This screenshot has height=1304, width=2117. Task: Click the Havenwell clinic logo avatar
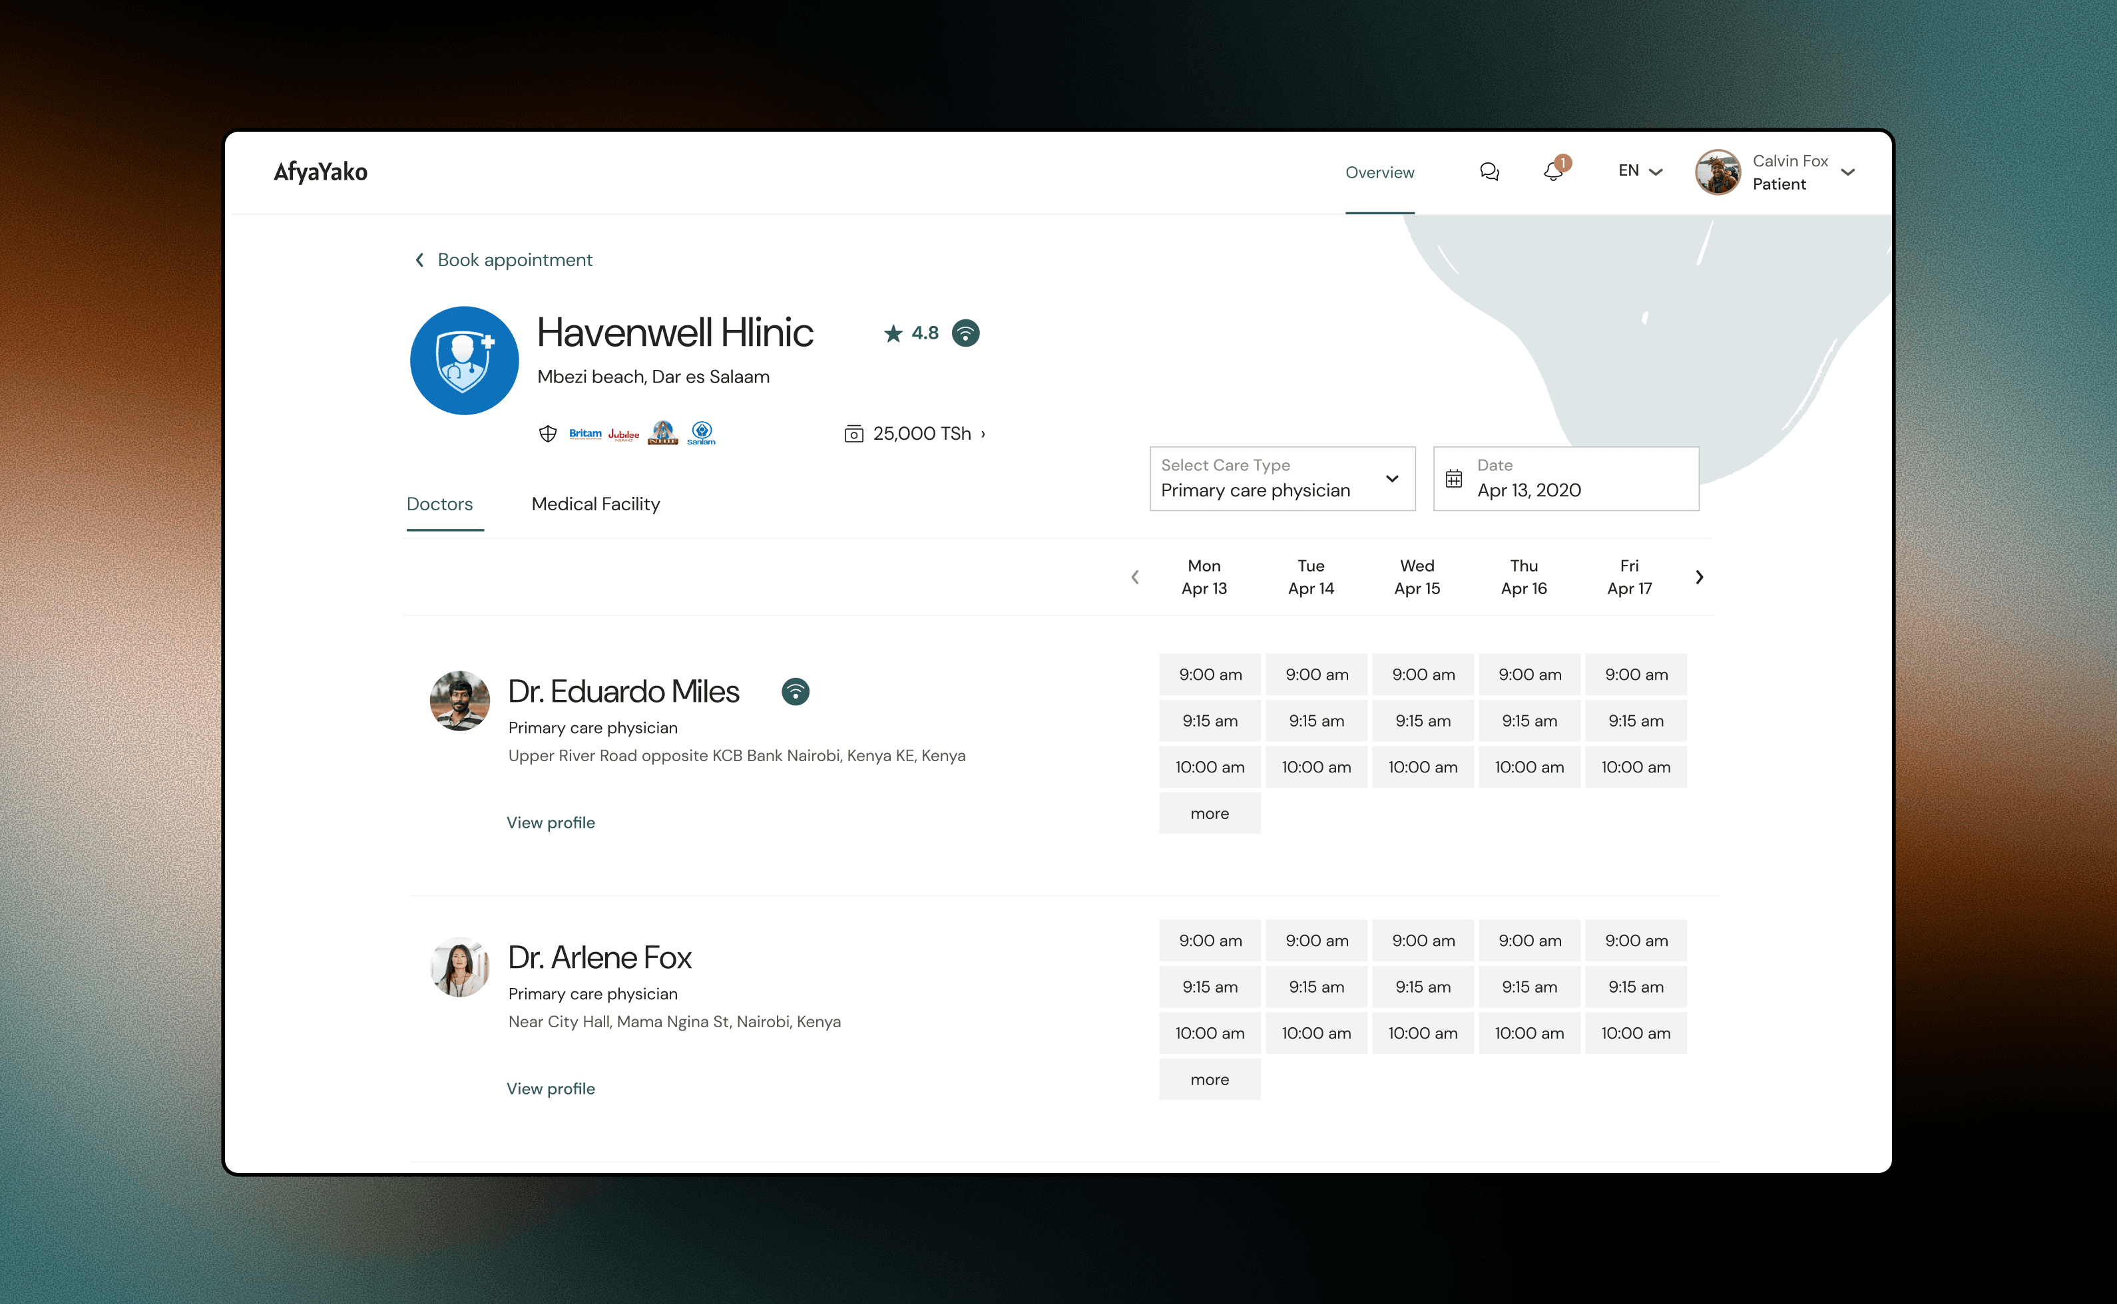[464, 361]
